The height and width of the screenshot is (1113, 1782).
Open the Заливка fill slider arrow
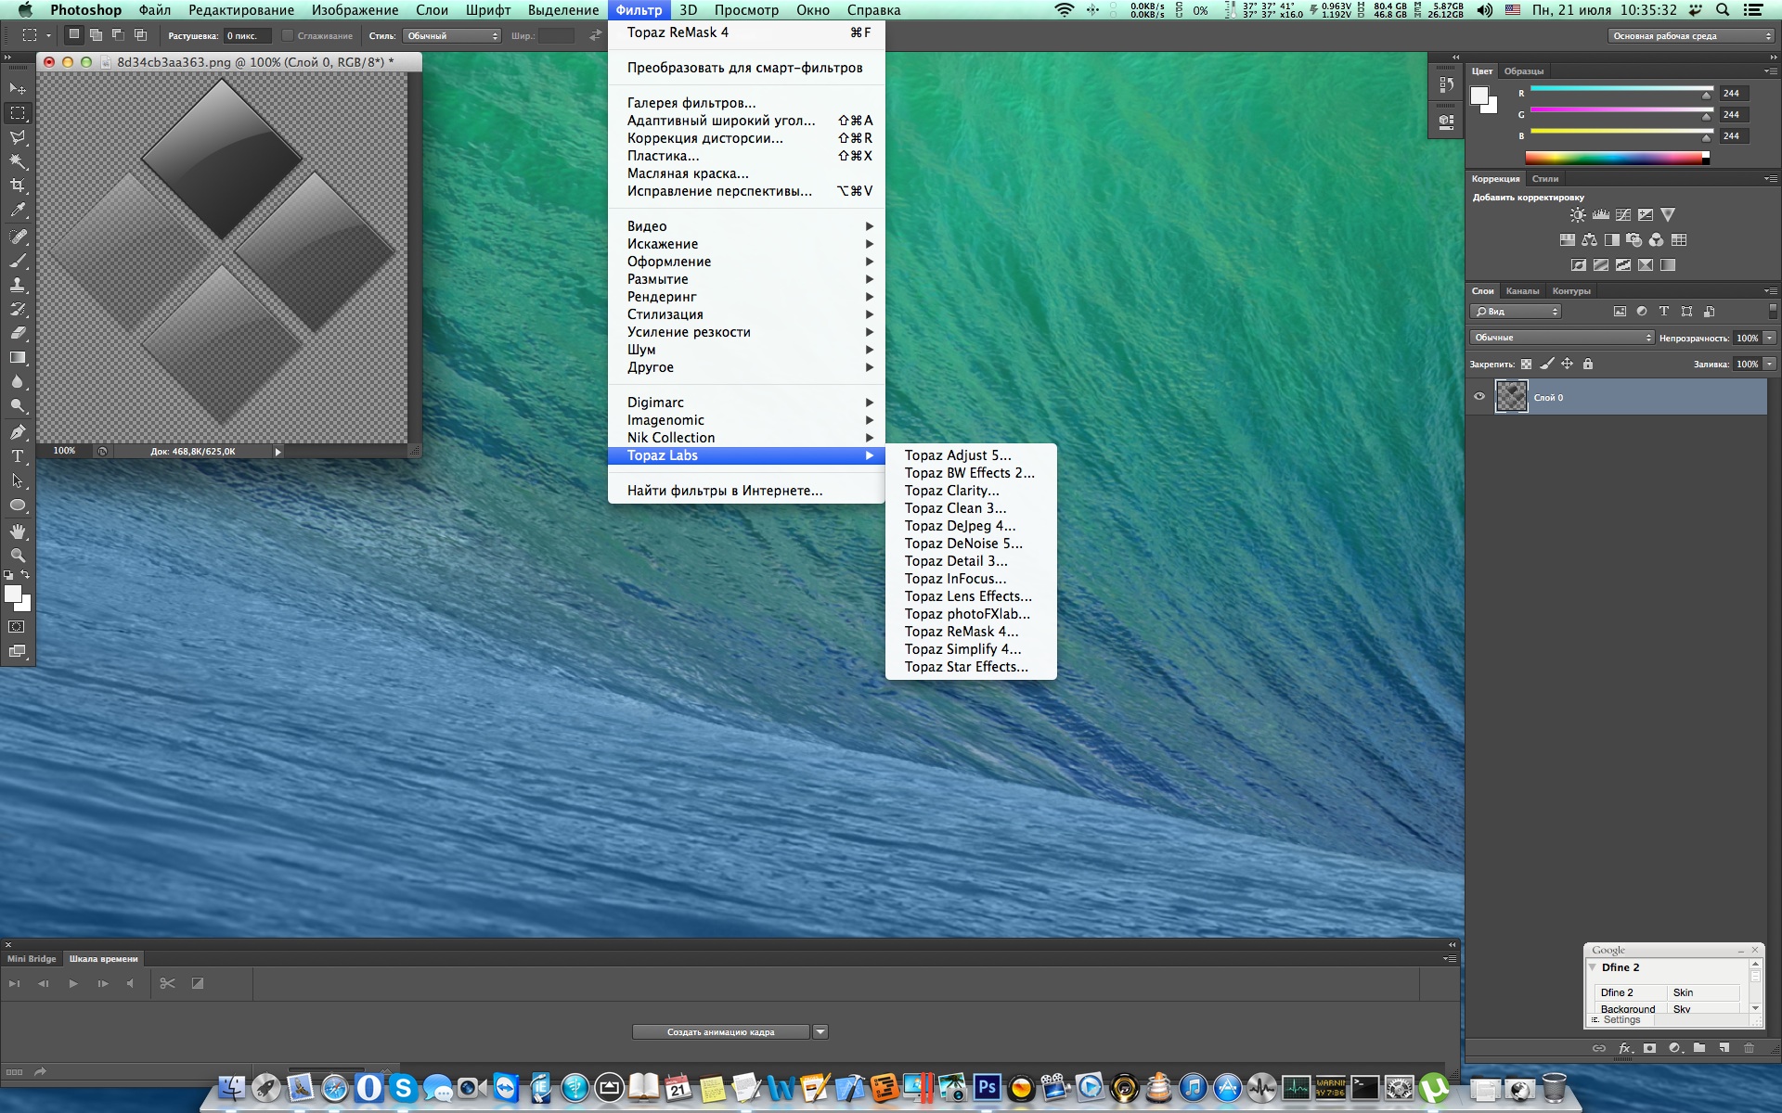(x=1770, y=364)
